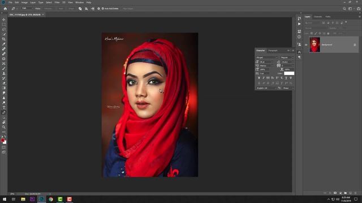362x203 pixels.
Task: Click the white background color swatch
Action: pos(5,142)
